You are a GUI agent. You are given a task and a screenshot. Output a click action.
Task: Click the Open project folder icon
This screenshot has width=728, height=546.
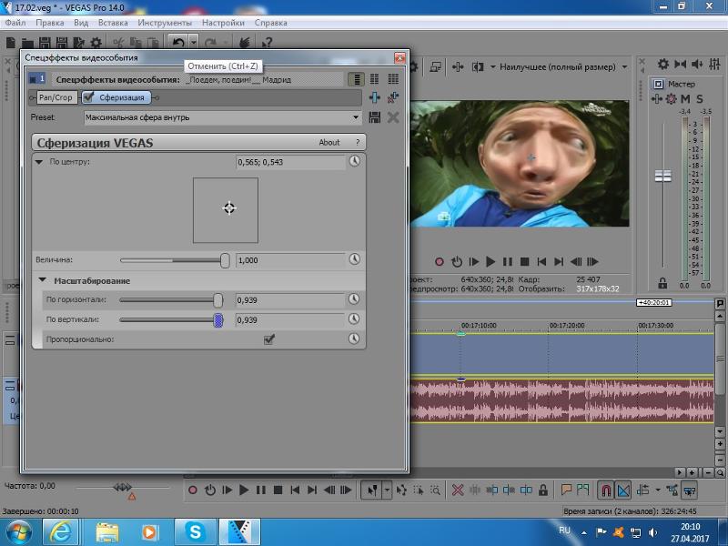click(27, 43)
